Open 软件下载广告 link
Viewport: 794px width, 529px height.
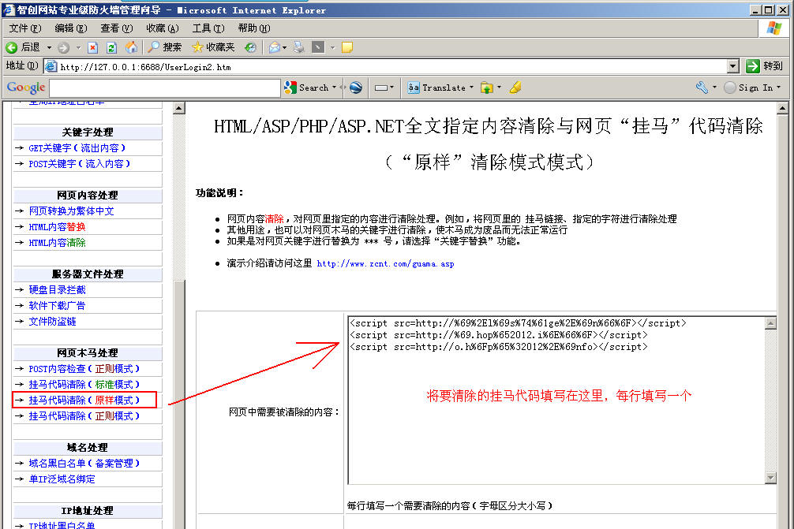pyautogui.click(x=57, y=305)
